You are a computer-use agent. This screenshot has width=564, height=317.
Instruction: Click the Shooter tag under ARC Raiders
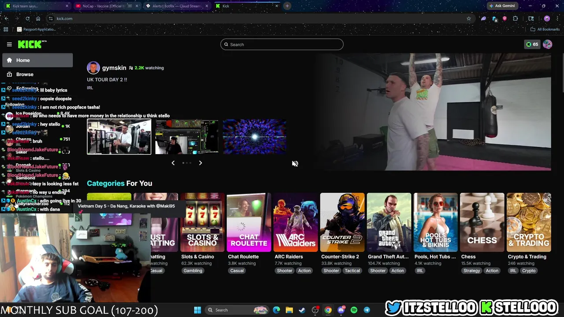click(x=285, y=271)
